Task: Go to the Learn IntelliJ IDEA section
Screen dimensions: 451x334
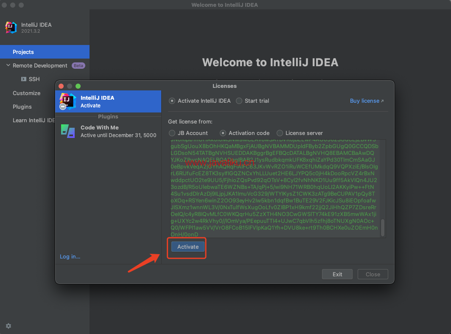Action: pos(34,120)
